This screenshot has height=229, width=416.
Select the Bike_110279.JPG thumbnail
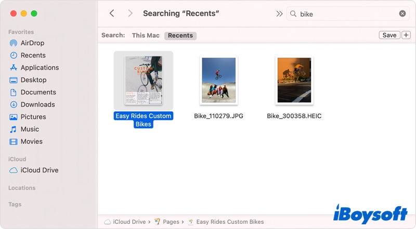pyautogui.click(x=218, y=80)
